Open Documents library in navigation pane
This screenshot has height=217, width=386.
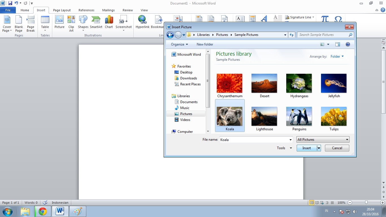(x=189, y=102)
